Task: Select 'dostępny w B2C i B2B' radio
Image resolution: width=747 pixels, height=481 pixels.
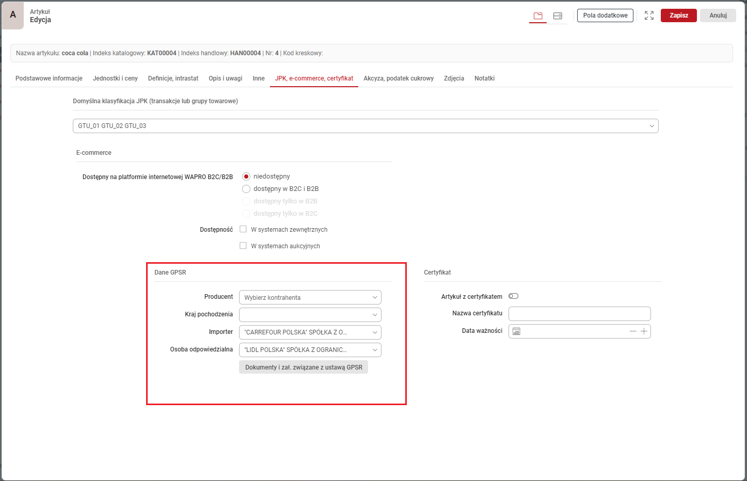Action: point(246,189)
